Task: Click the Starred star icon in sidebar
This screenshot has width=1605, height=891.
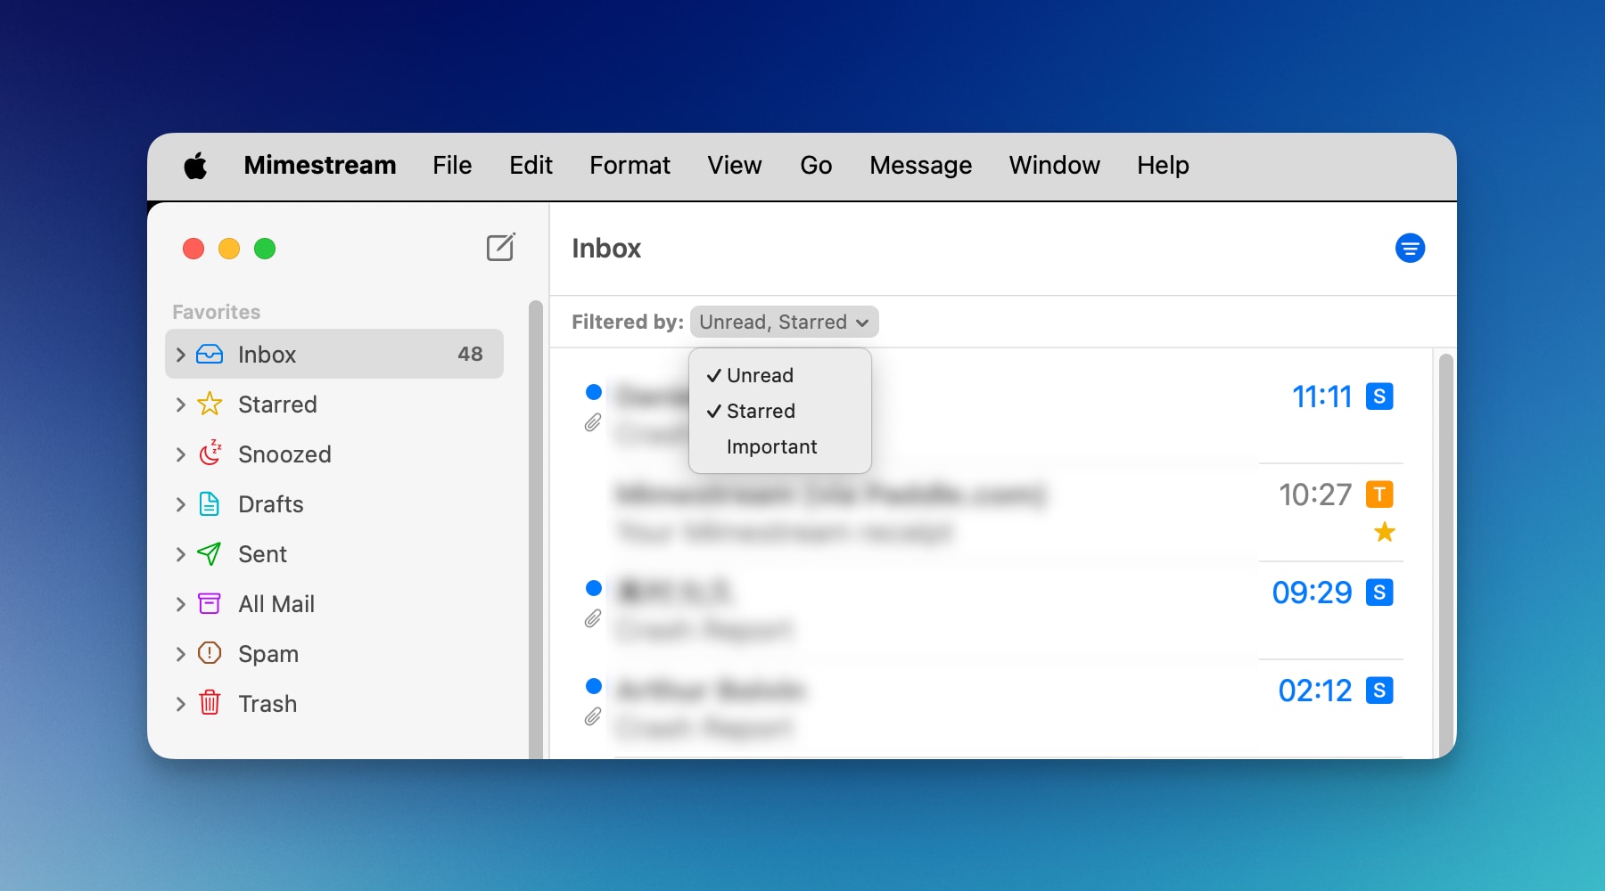Action: tap(210, 404)
